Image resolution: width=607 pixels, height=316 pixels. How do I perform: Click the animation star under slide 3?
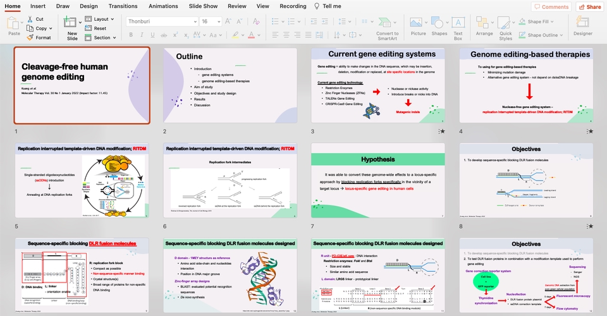442,131
